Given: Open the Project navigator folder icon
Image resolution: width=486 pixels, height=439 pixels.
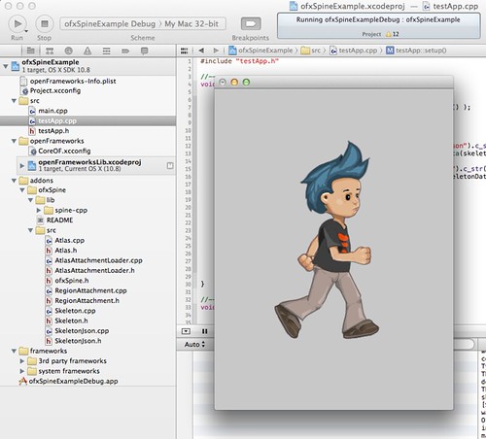Looking at the screenshot, I should tap(31, 51).
